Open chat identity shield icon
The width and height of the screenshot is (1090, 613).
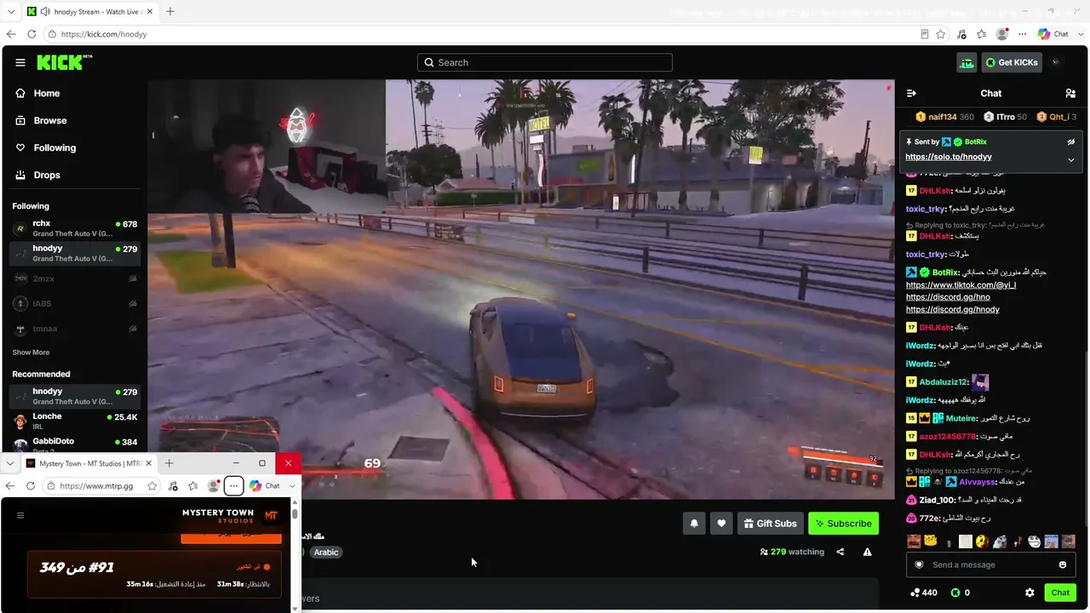[919, 564]
